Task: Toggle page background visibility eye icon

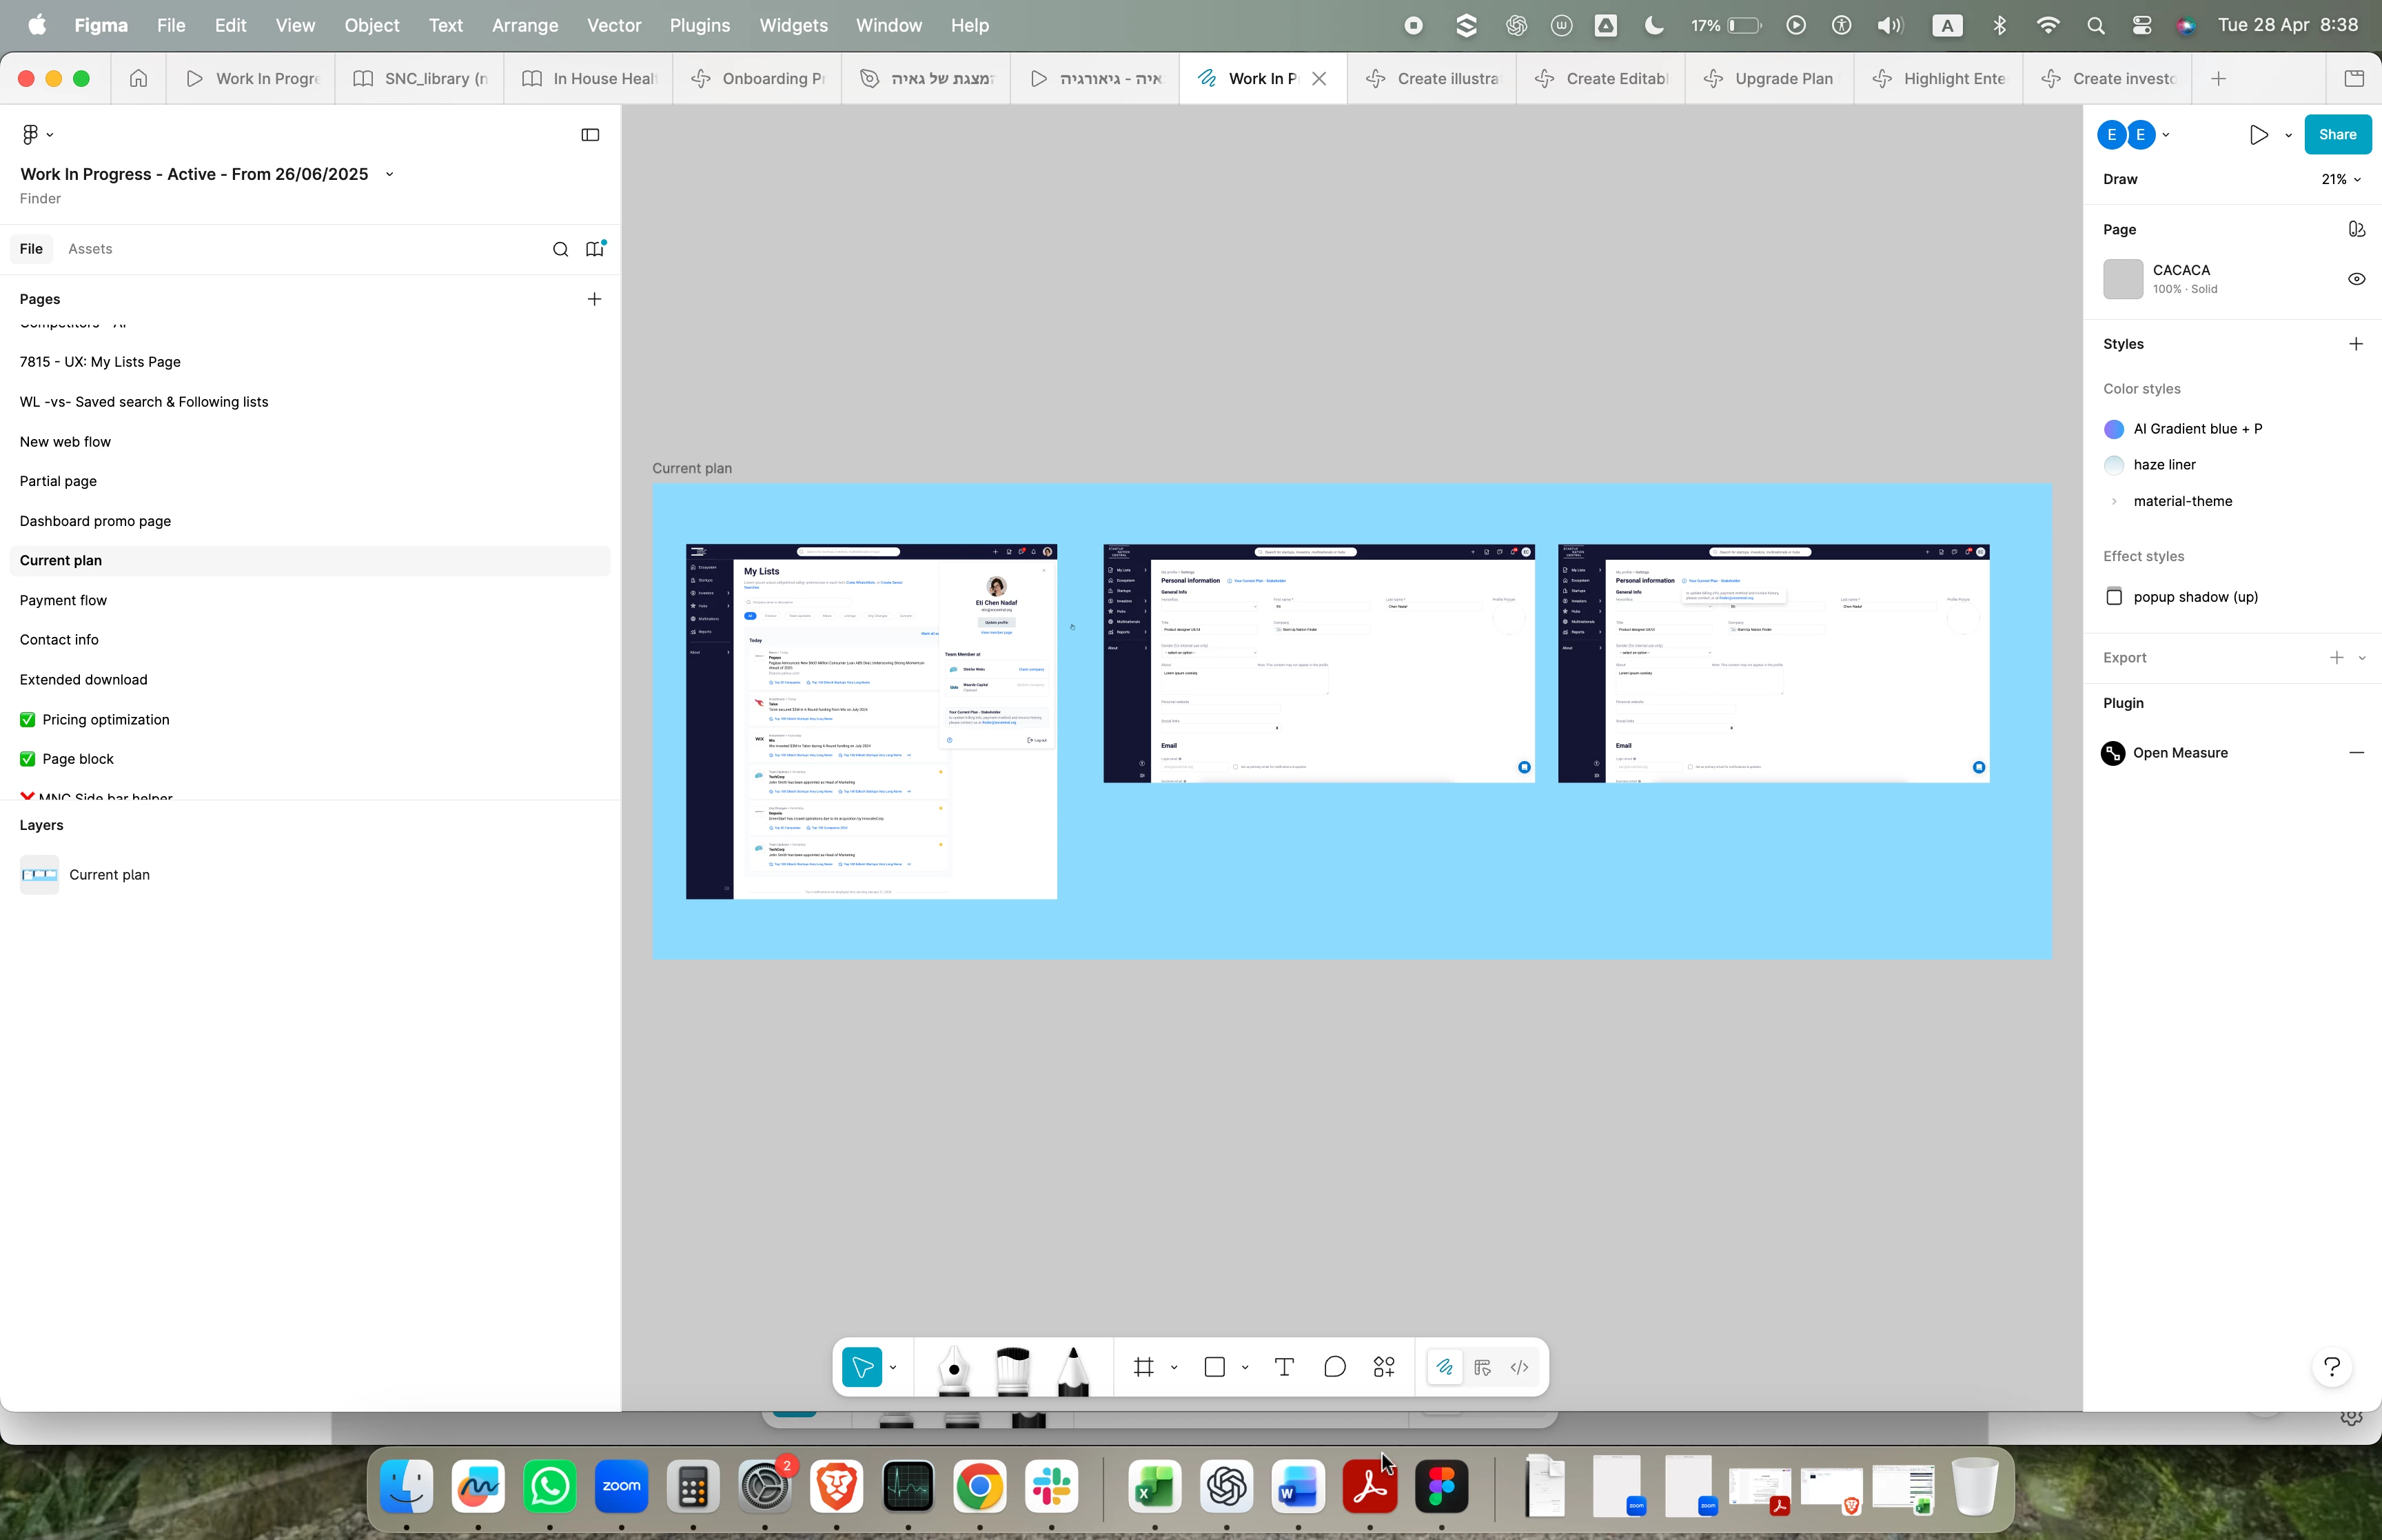Action: click(2356, 279)
